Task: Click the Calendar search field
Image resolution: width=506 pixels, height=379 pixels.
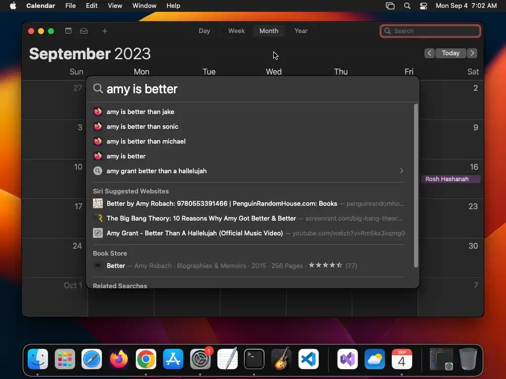Action: click(x=430, y=31)
